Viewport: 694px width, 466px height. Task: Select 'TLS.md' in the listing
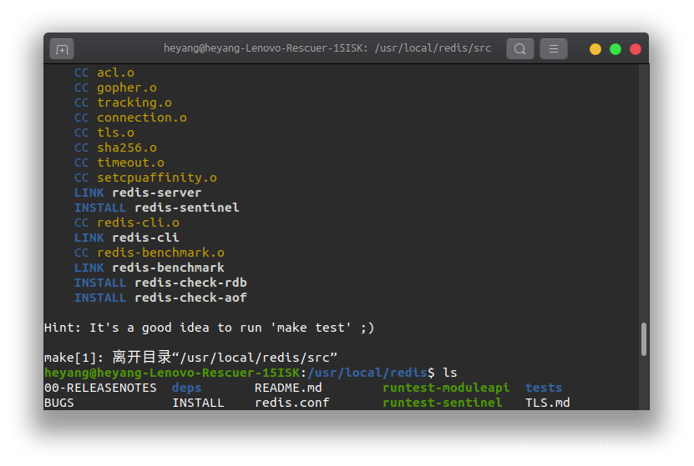[x=548, y=403]
